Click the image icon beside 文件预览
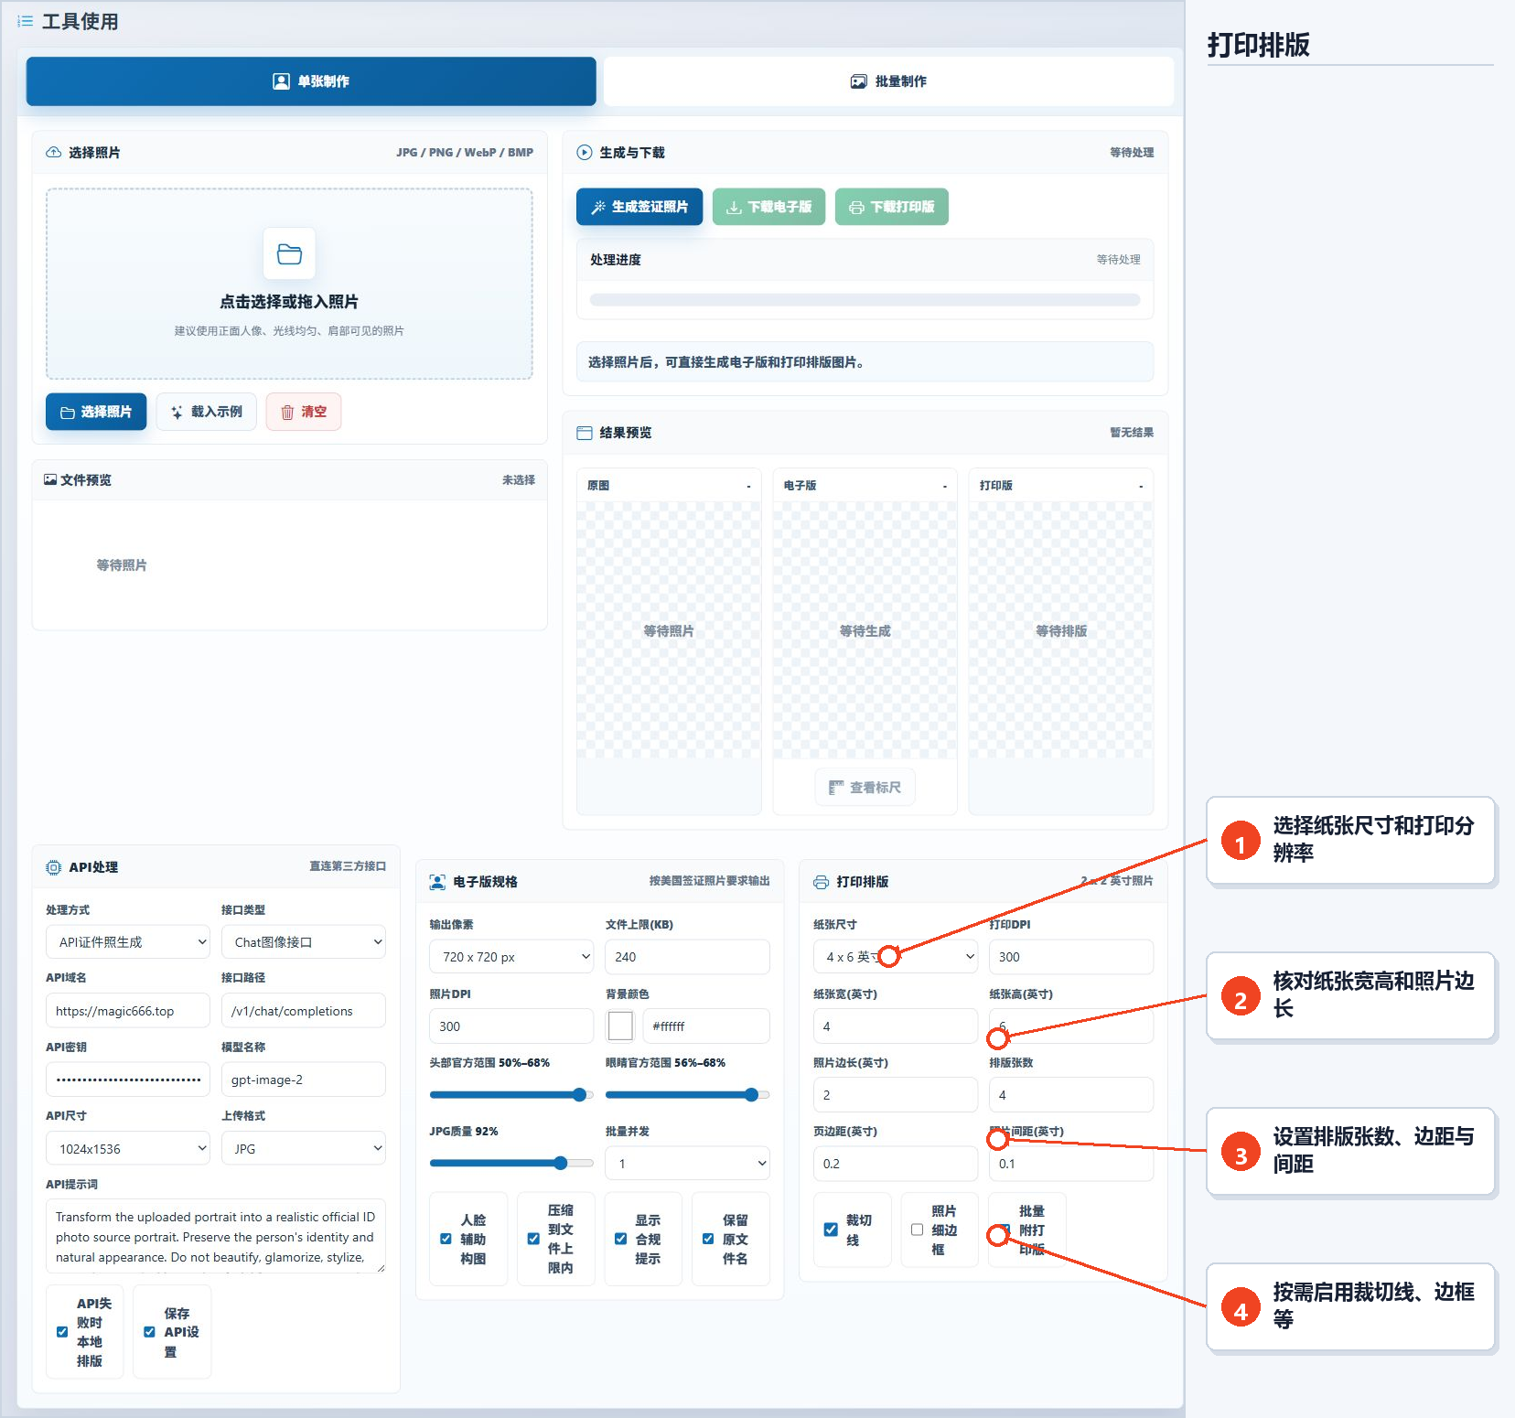 pos(50,479)
